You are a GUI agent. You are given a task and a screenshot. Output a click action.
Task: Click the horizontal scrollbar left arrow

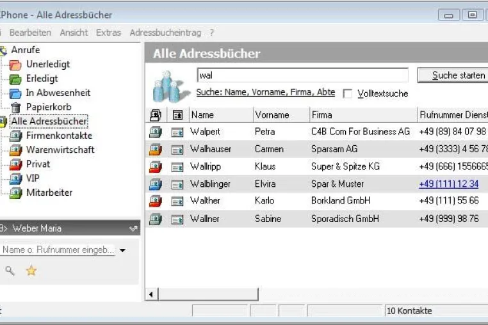pyautogui.click(x=151, y=294)
